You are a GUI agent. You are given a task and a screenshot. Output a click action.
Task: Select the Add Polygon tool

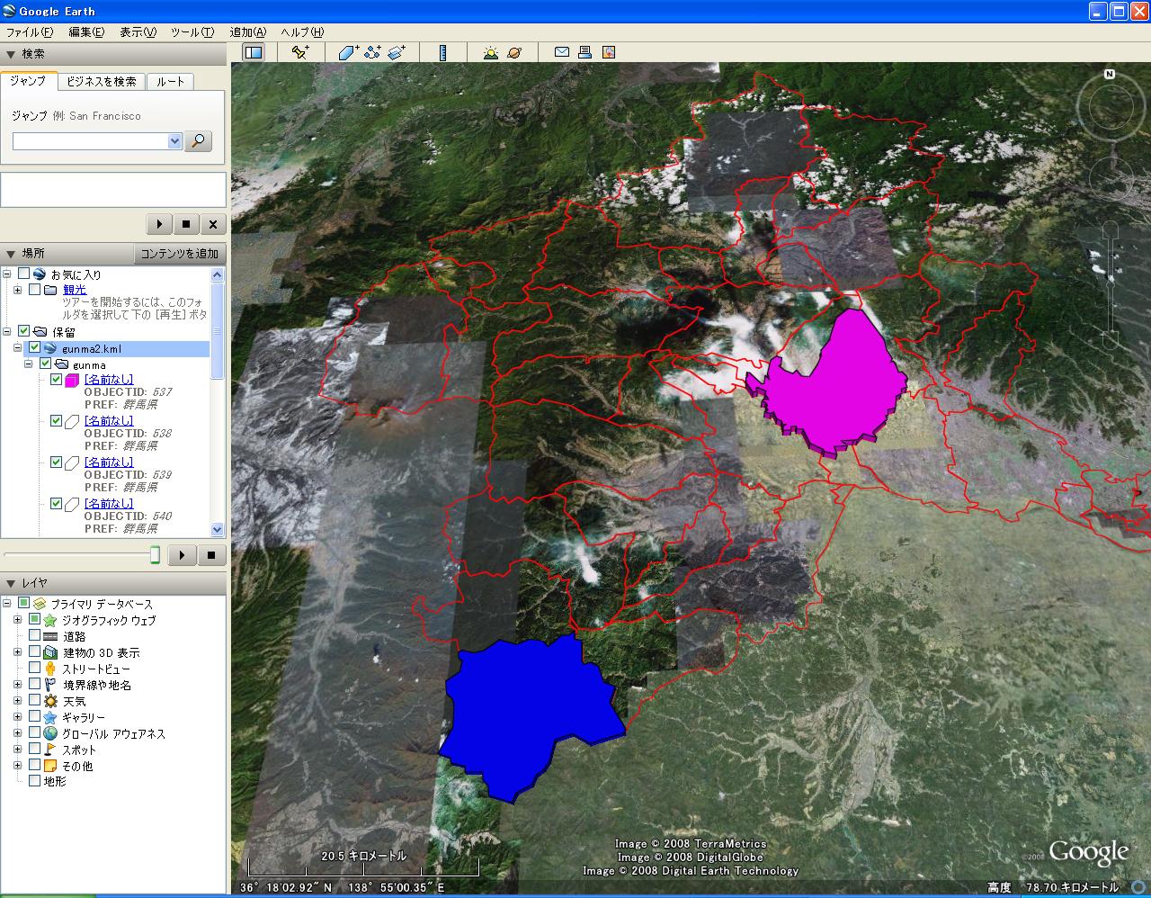pyautogui.click(x=349, y=52)
